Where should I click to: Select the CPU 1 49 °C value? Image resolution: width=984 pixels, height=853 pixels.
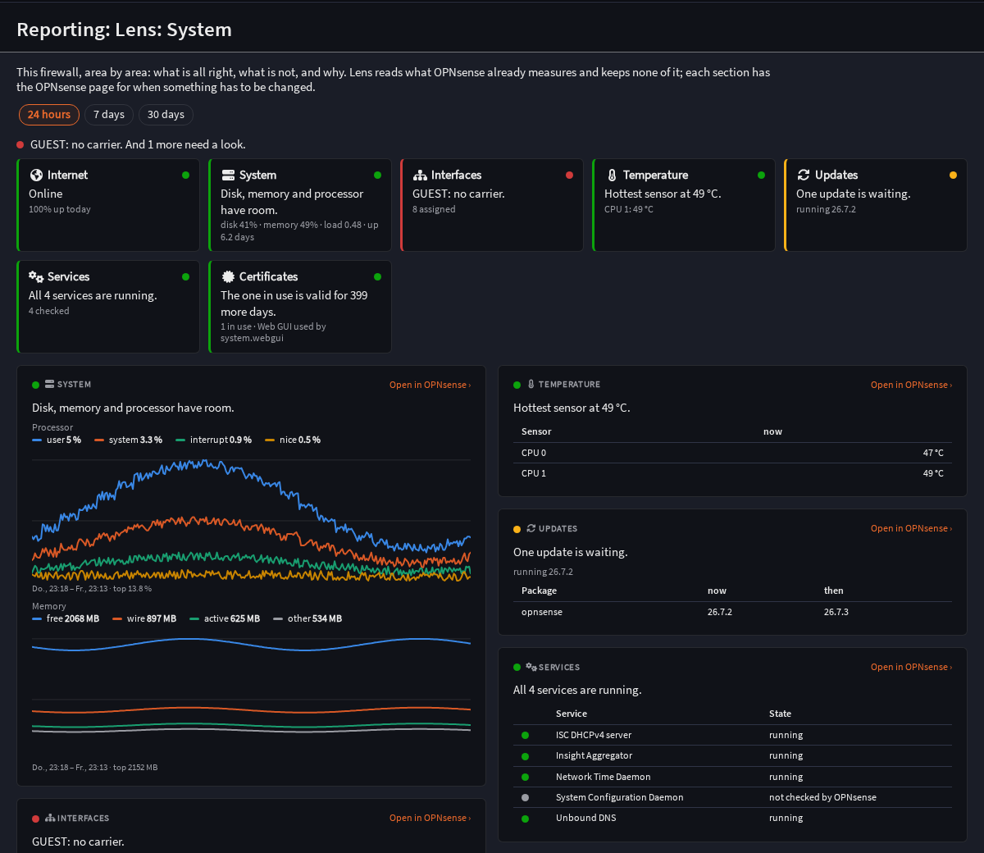coord(933,473)
